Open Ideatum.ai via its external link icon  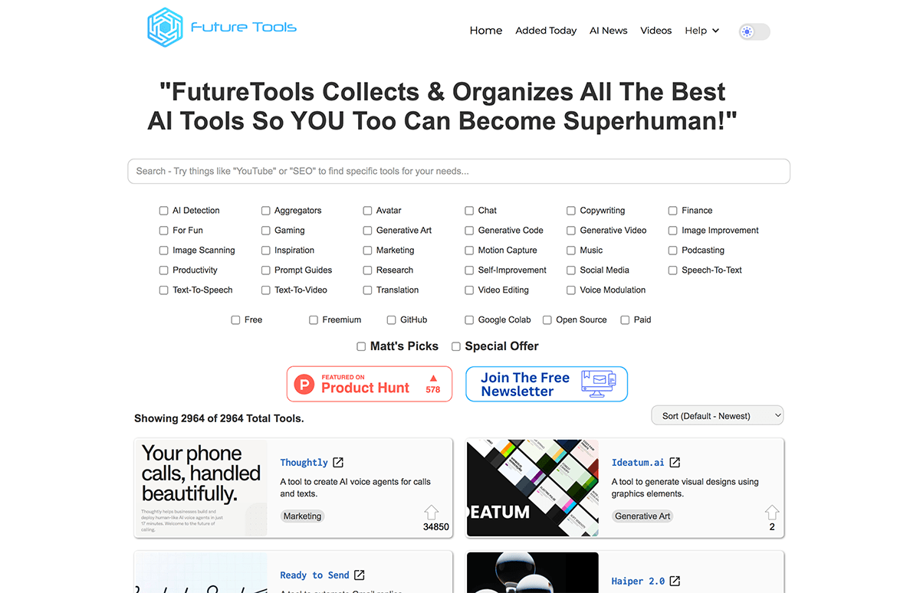[x=675, y=462]
